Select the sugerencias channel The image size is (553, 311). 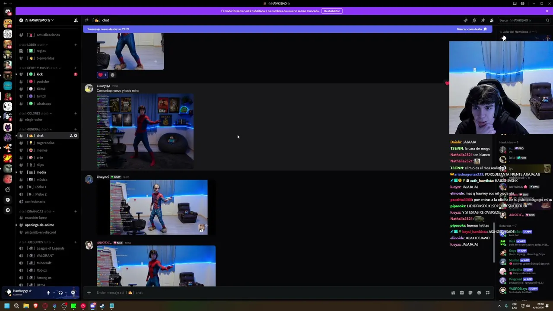coord(48,143)
